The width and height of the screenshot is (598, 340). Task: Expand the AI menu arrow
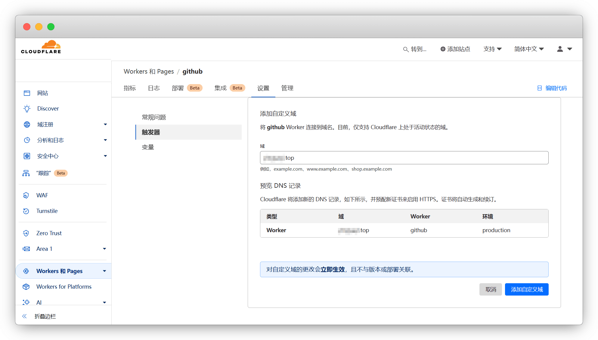click(104, 302)
